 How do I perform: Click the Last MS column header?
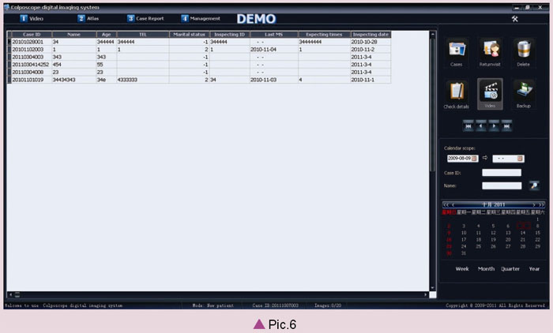tap(274, 34)
